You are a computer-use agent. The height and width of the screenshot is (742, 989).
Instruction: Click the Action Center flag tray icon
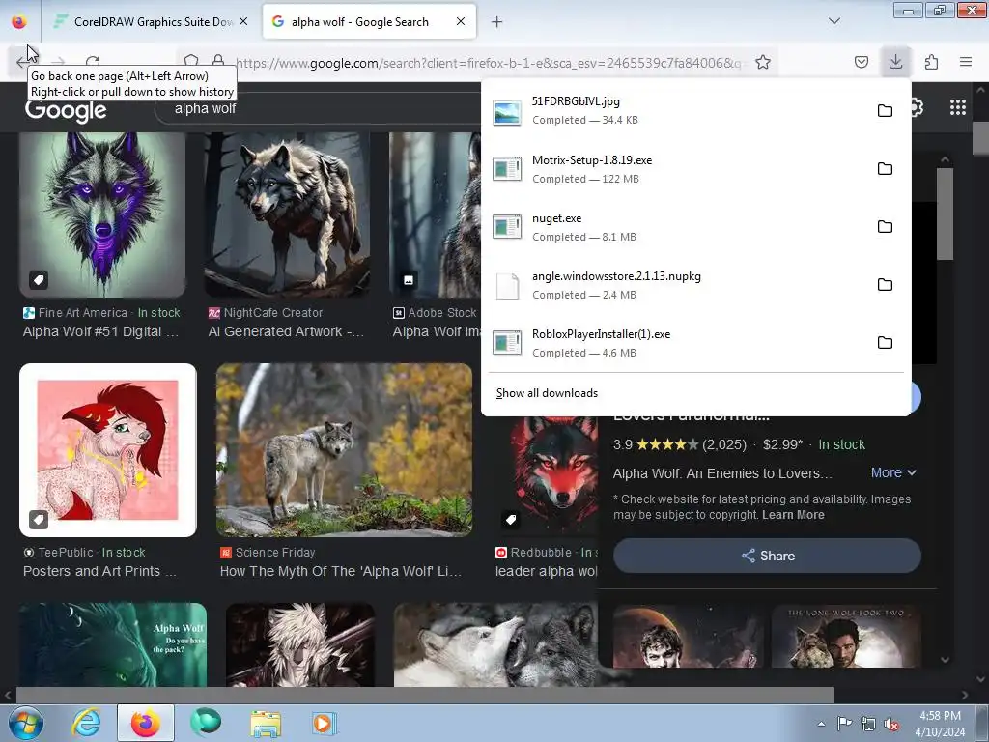[x=844, y=724]
